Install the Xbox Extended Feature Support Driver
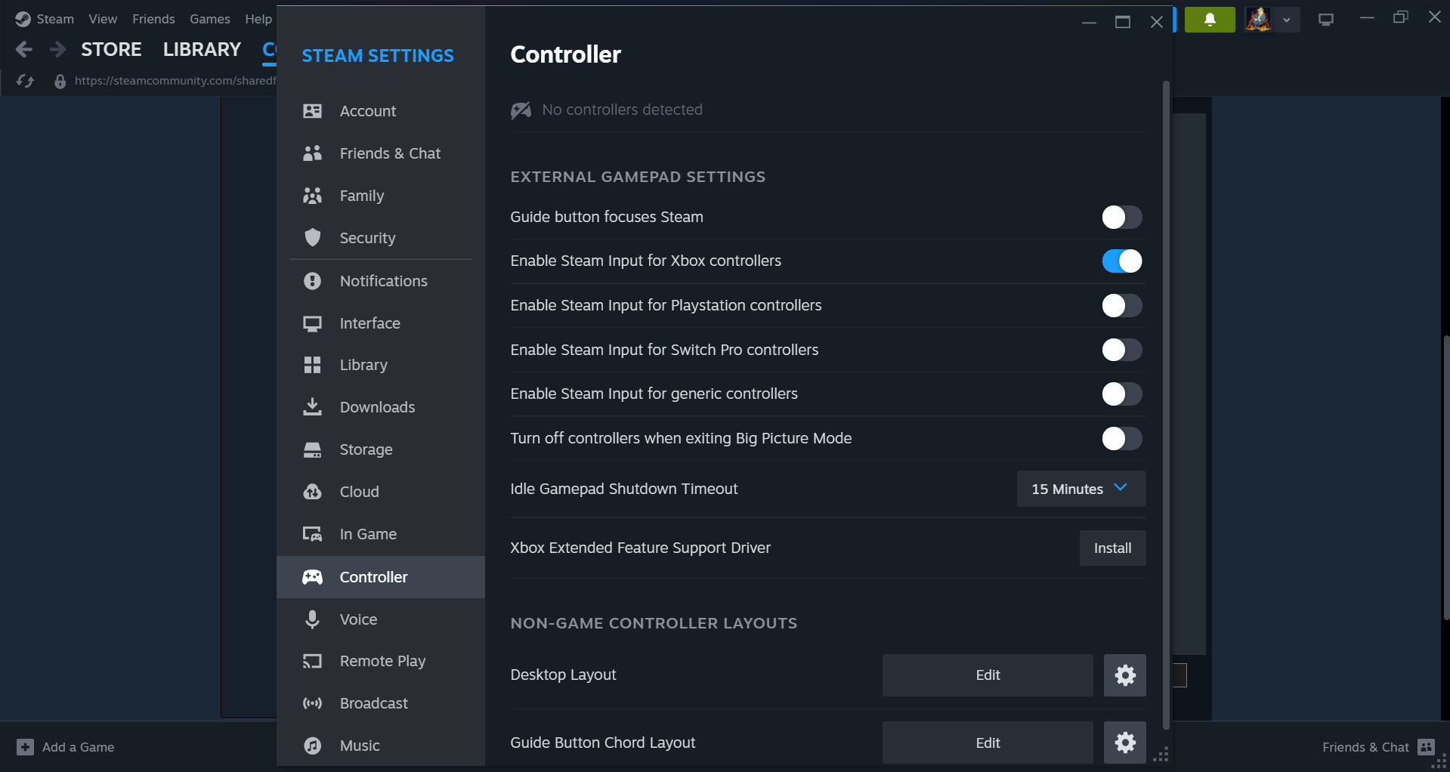This screenshot has height=772, width=1450. (x=1112, y=548)
